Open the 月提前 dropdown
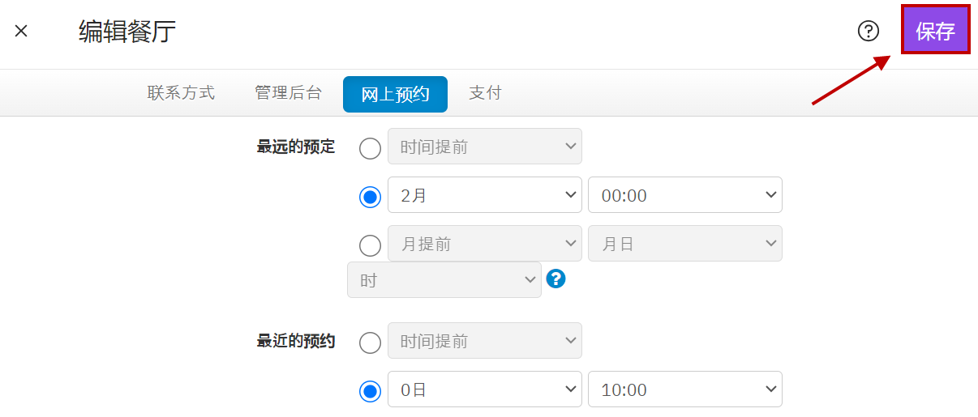The height and width of the screenshot is (417, 978). (x=485, y=244)
